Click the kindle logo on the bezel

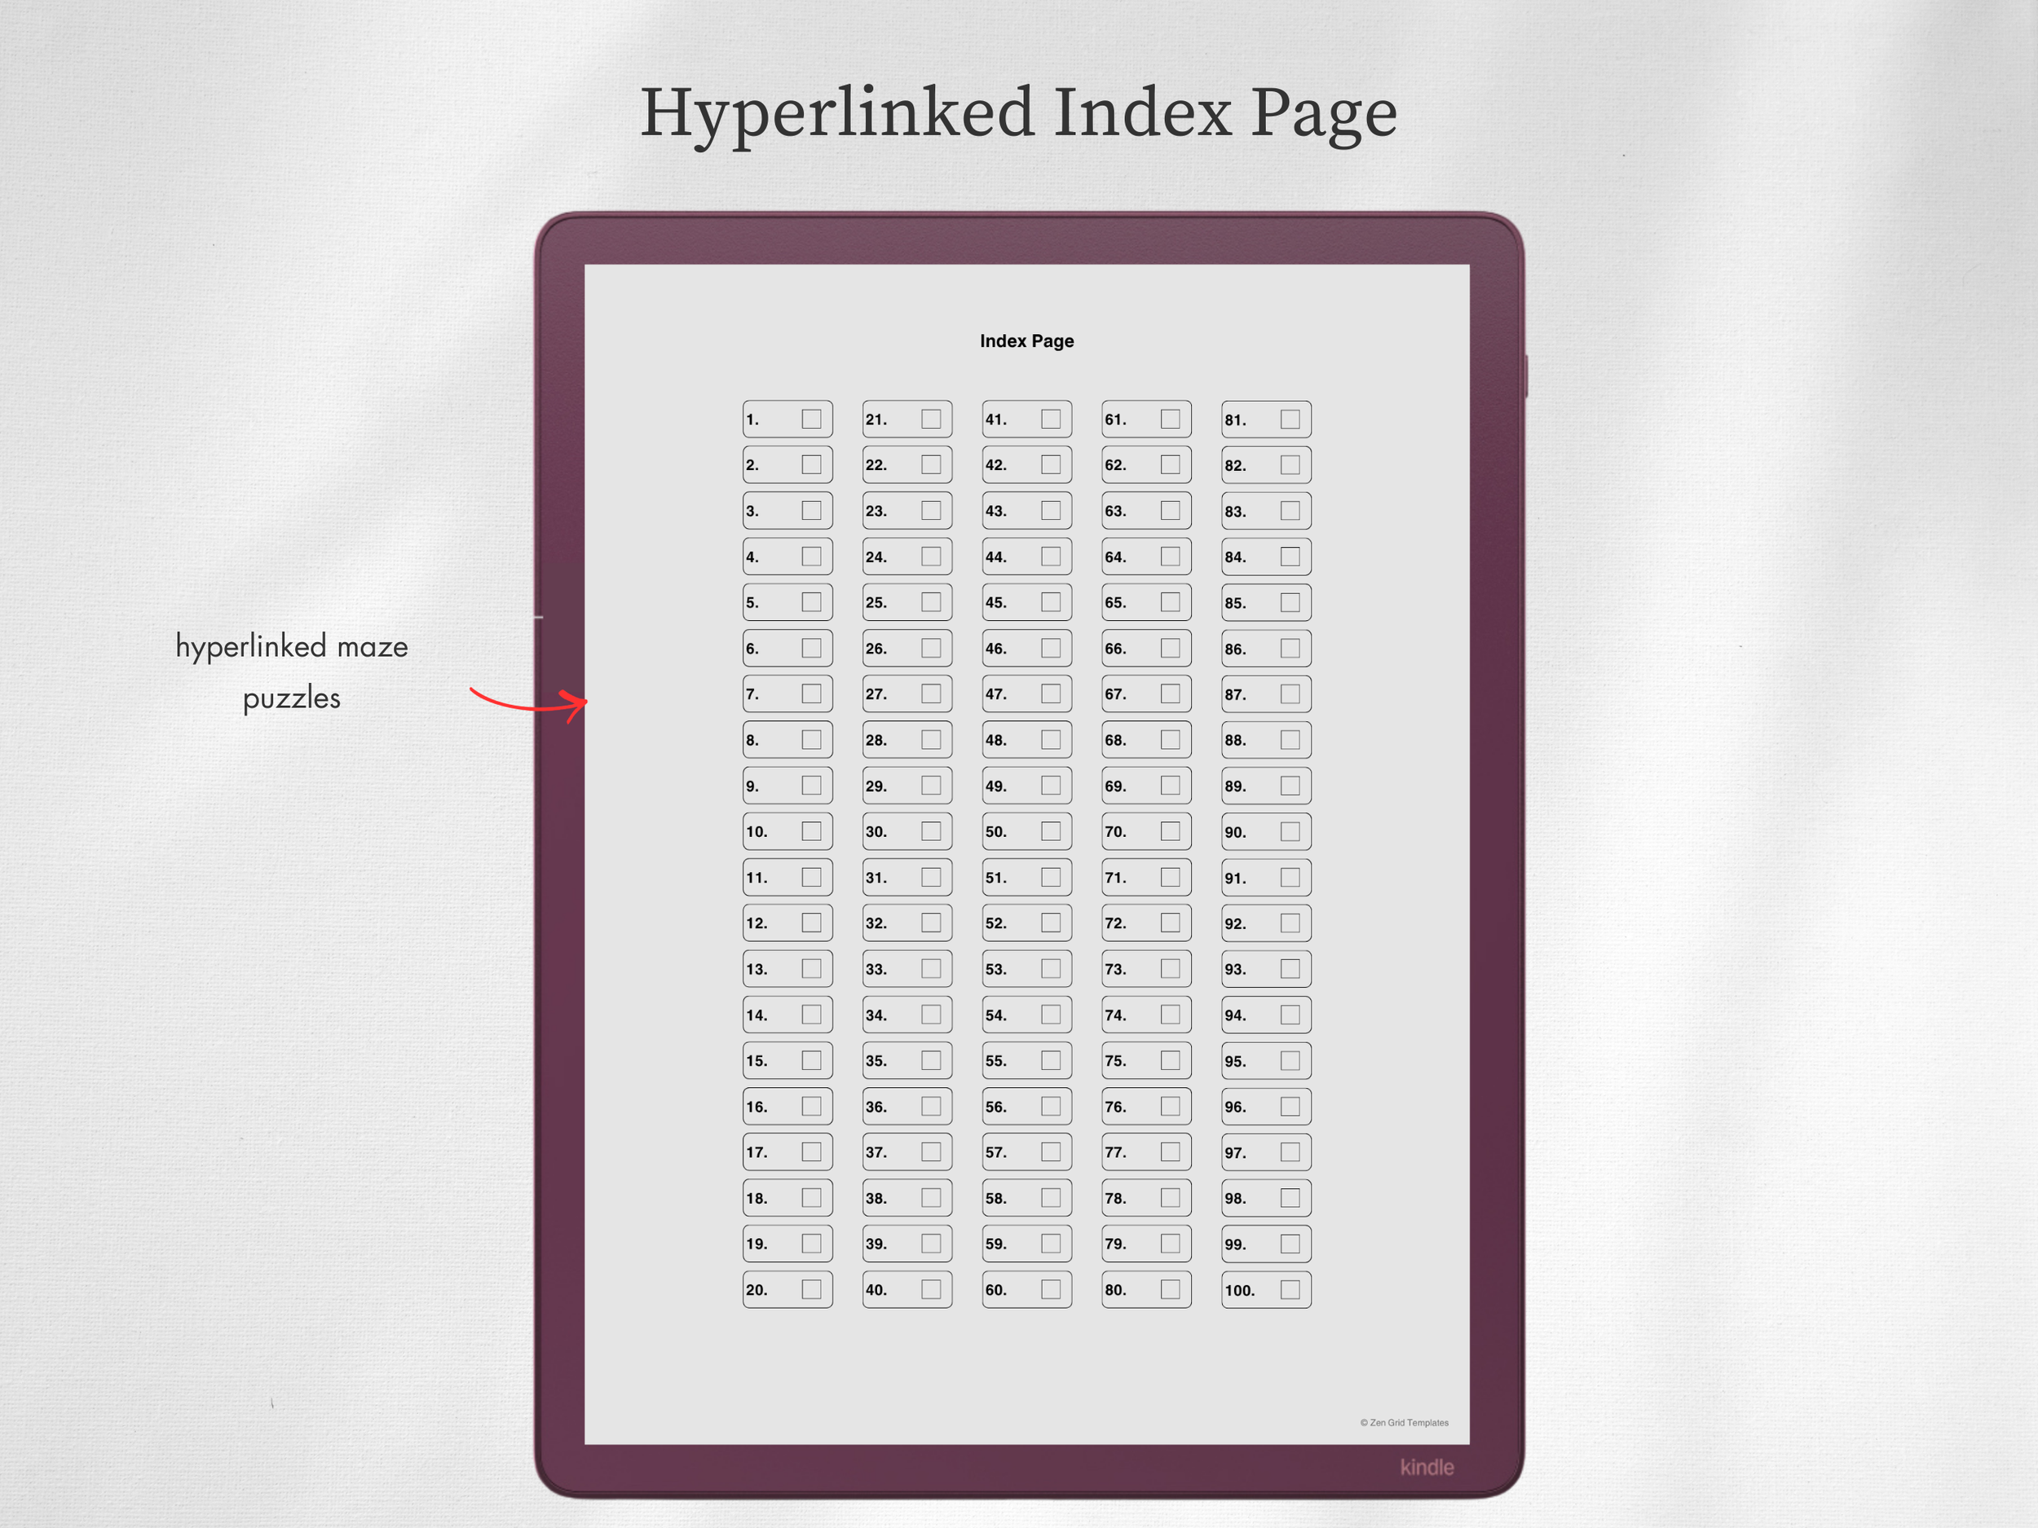click(1427, 1467)
